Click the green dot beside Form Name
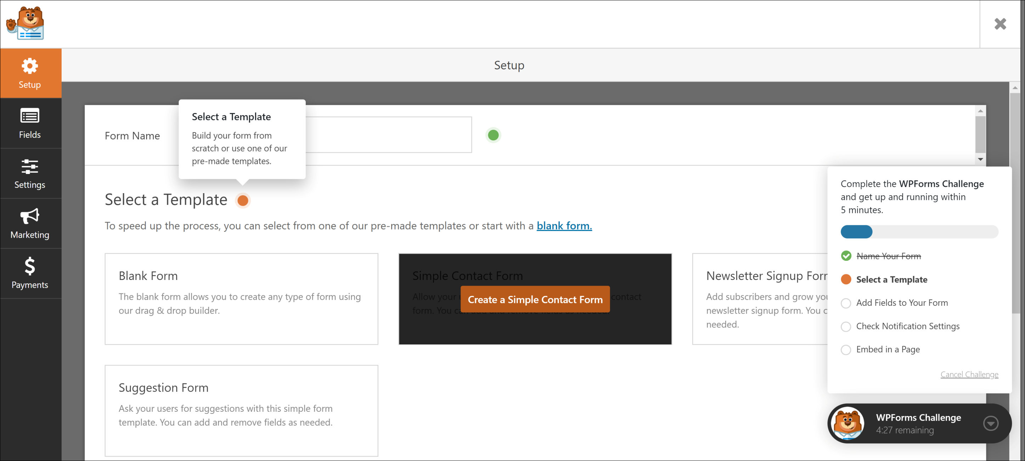The image size is (1025, 461). tap(493, 135)
